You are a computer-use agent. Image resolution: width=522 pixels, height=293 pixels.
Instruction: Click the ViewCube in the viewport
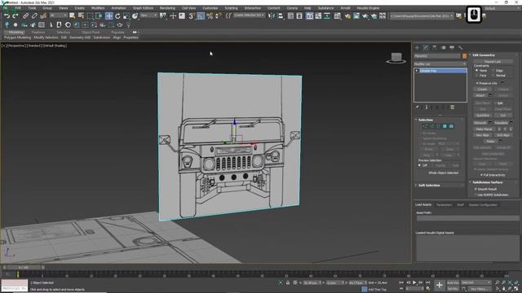coord(396,58)
